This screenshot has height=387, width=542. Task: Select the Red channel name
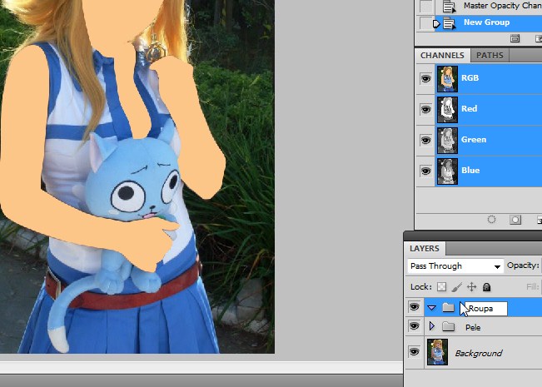tap(469, 108)
